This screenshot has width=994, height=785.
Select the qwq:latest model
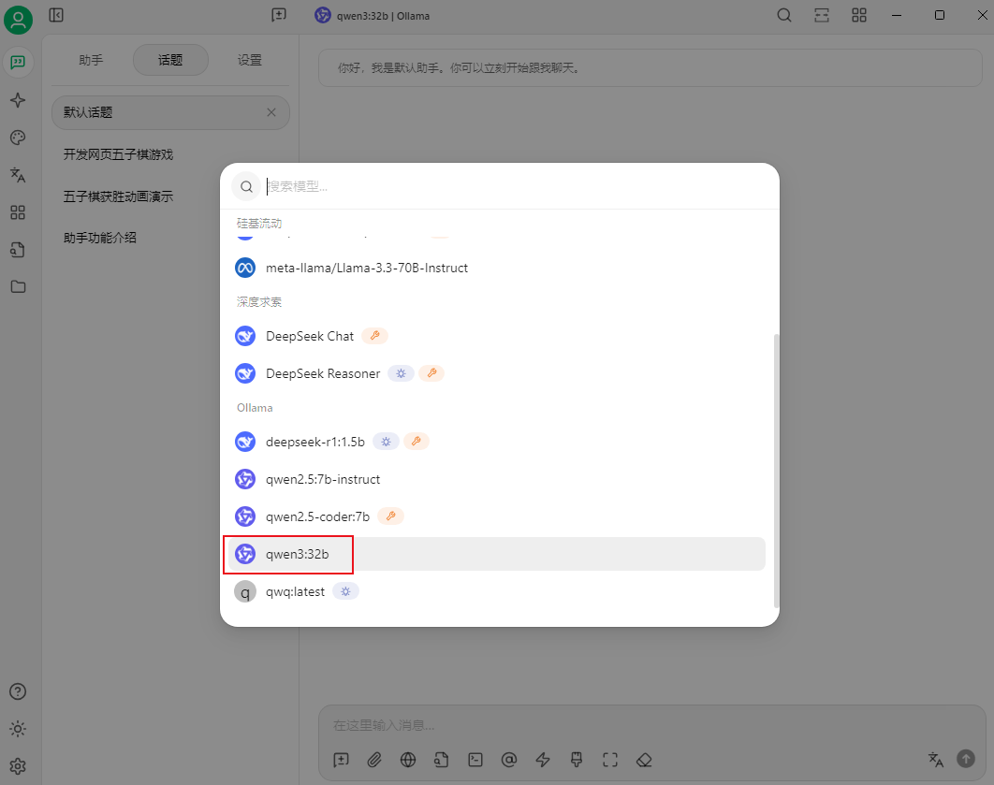[496, 591]
